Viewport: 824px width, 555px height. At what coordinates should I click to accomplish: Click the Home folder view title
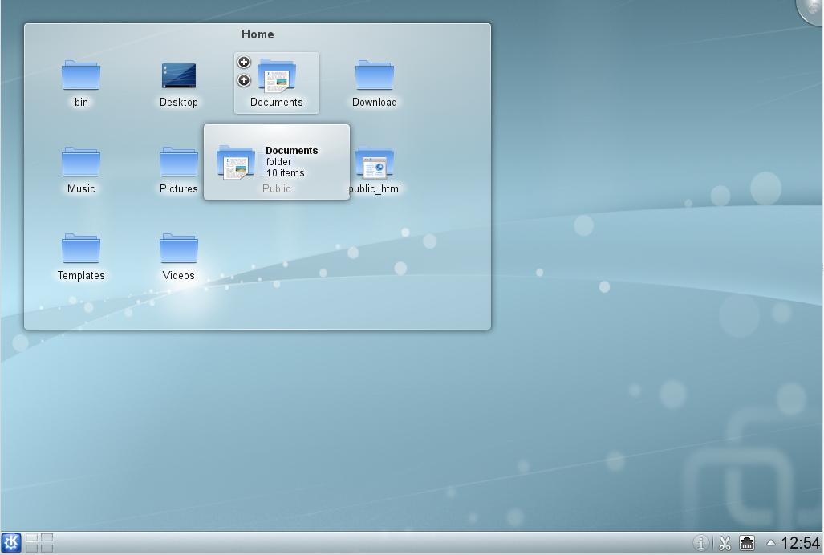(258, 34)
